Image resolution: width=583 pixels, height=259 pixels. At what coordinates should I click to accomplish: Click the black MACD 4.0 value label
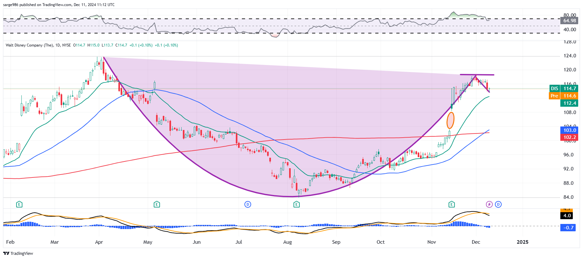point(567,216)
